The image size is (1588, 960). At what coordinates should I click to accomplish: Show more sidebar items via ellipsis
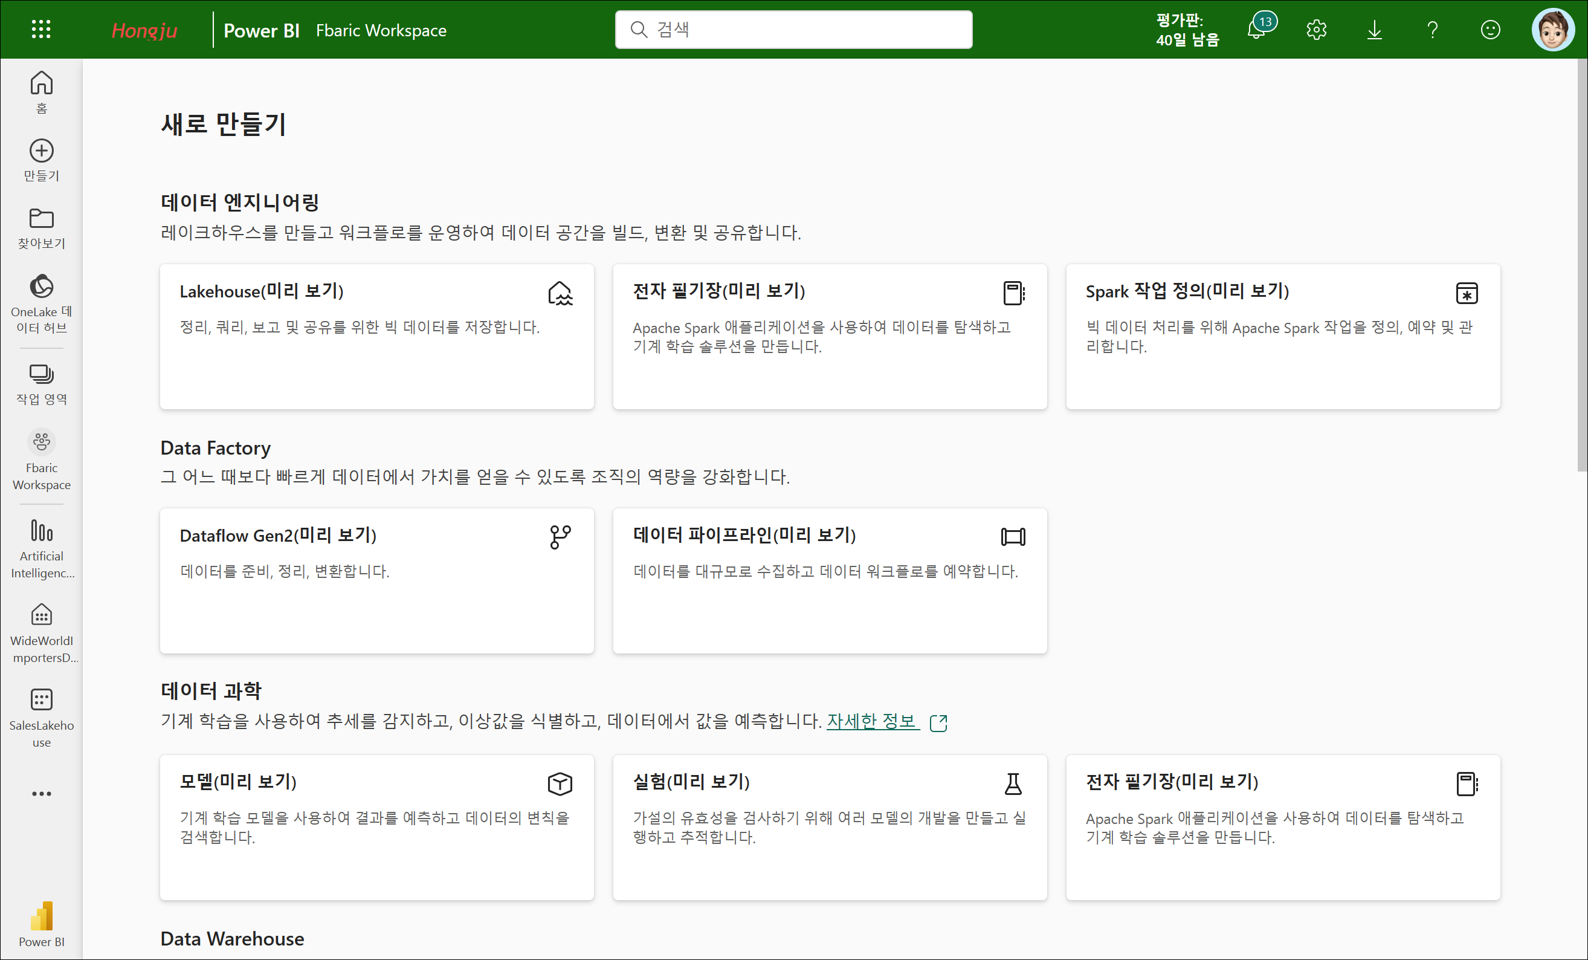tap(41, 794)
